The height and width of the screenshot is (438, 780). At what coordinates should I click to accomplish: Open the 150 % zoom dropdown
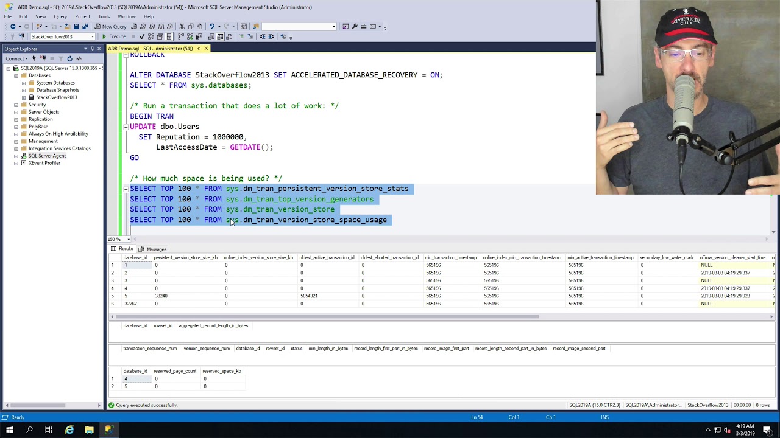click(129, 239)
